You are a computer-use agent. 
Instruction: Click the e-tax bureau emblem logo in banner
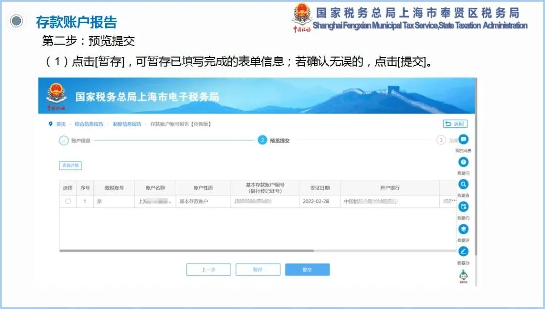(x=56, y=96)
